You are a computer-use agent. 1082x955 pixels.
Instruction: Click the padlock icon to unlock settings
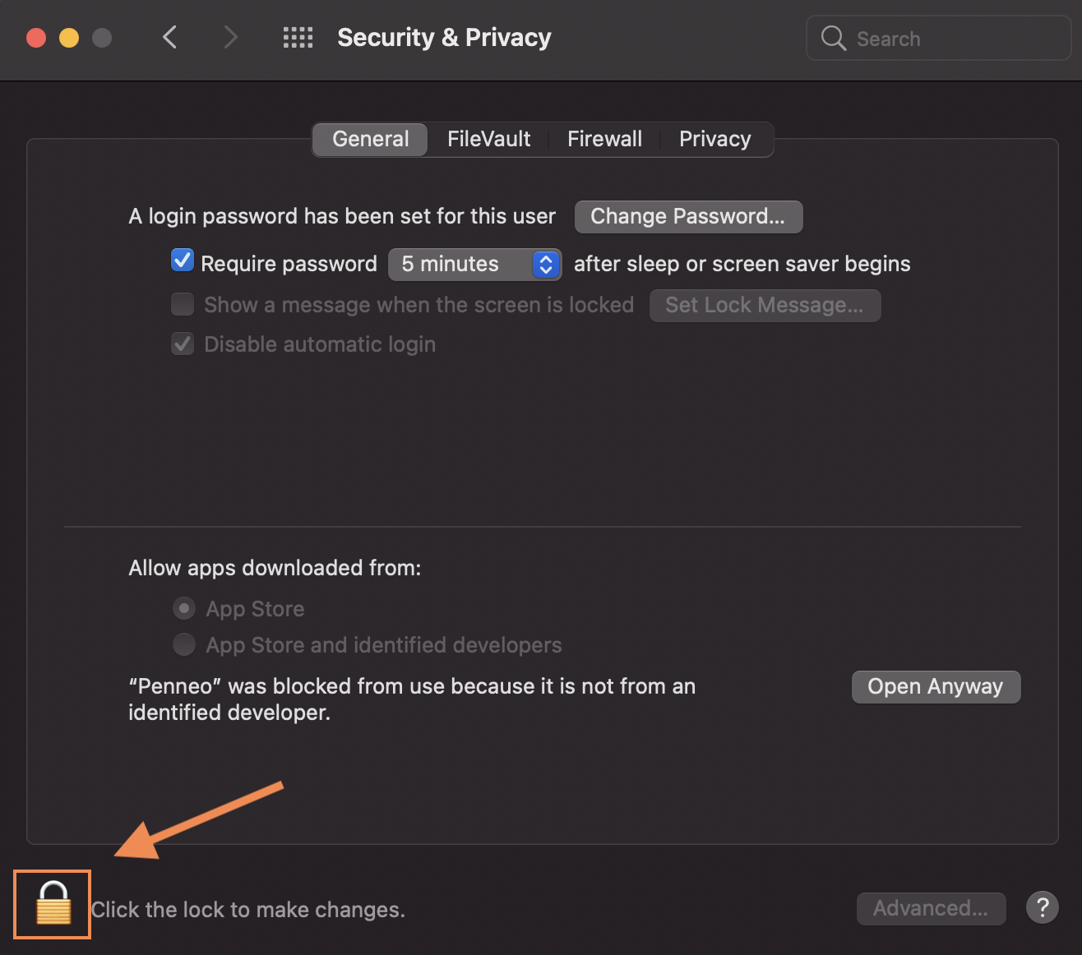pos(53,903)
